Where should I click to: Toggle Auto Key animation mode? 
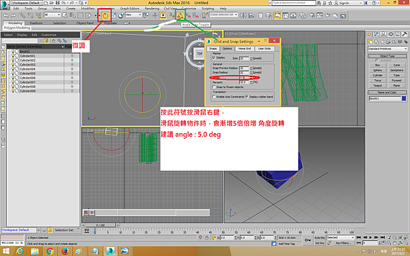tap(320, 238)
